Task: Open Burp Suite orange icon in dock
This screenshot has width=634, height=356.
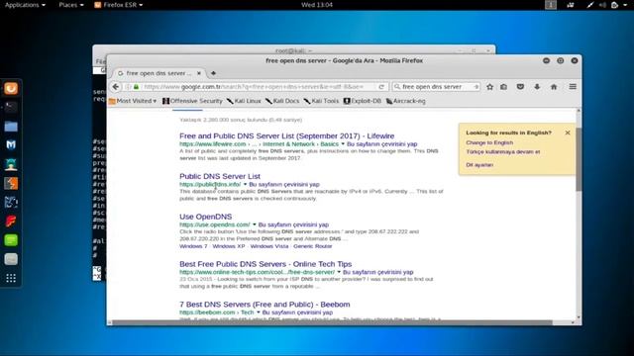Action: (11, 183)
